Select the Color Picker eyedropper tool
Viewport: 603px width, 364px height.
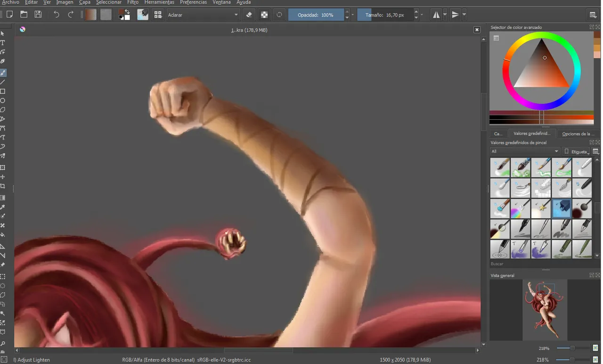click(3, 207)
